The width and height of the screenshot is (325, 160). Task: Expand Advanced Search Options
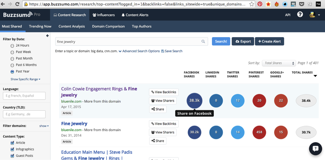(x=139, y=51)
